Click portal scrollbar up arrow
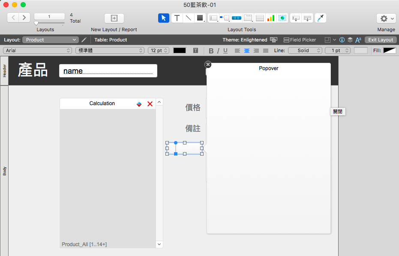Screen dimensions: 399x256 (159, 102)
